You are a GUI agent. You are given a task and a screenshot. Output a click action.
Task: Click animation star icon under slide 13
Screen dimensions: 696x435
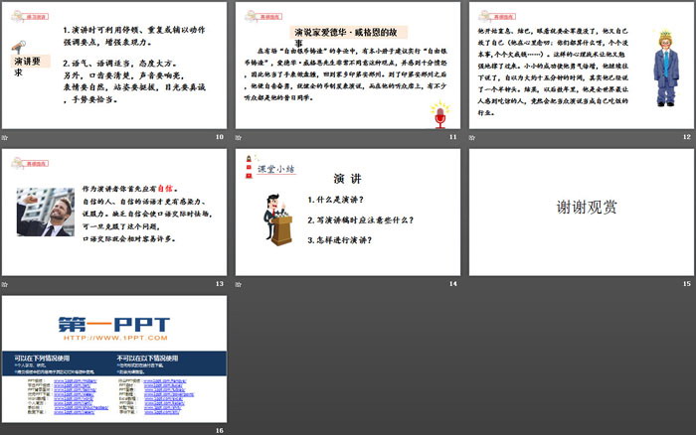click(5, 284)
